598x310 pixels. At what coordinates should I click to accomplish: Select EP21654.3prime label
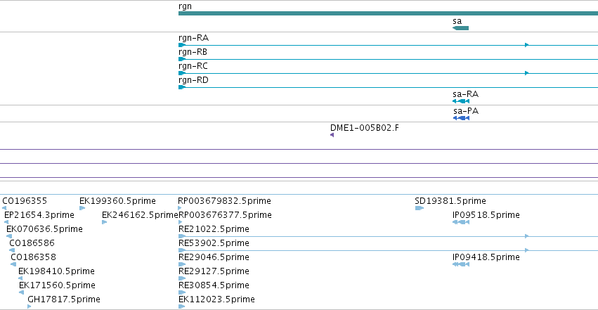[39, 215]
